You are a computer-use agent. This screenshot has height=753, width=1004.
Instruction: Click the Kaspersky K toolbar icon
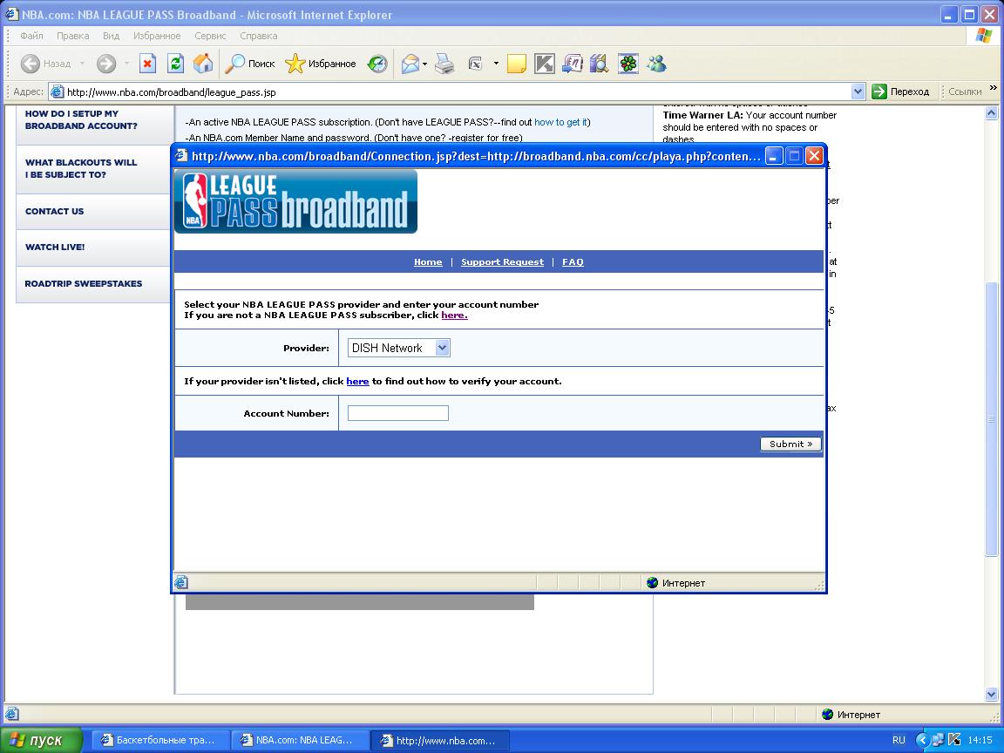pyautogui.click(x=544, y=64)
